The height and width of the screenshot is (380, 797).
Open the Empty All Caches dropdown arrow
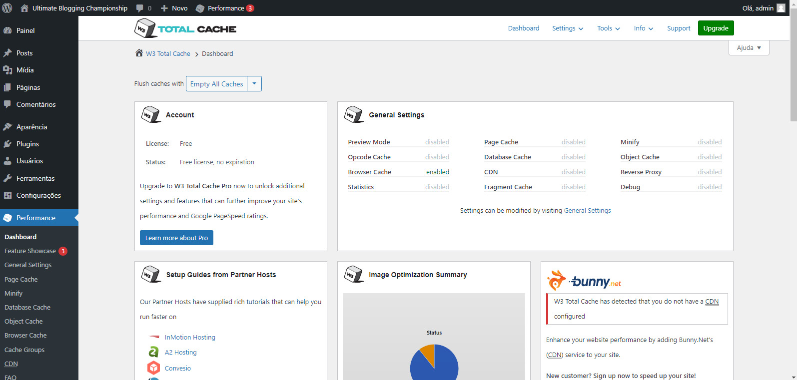click(x=254, y=83)
